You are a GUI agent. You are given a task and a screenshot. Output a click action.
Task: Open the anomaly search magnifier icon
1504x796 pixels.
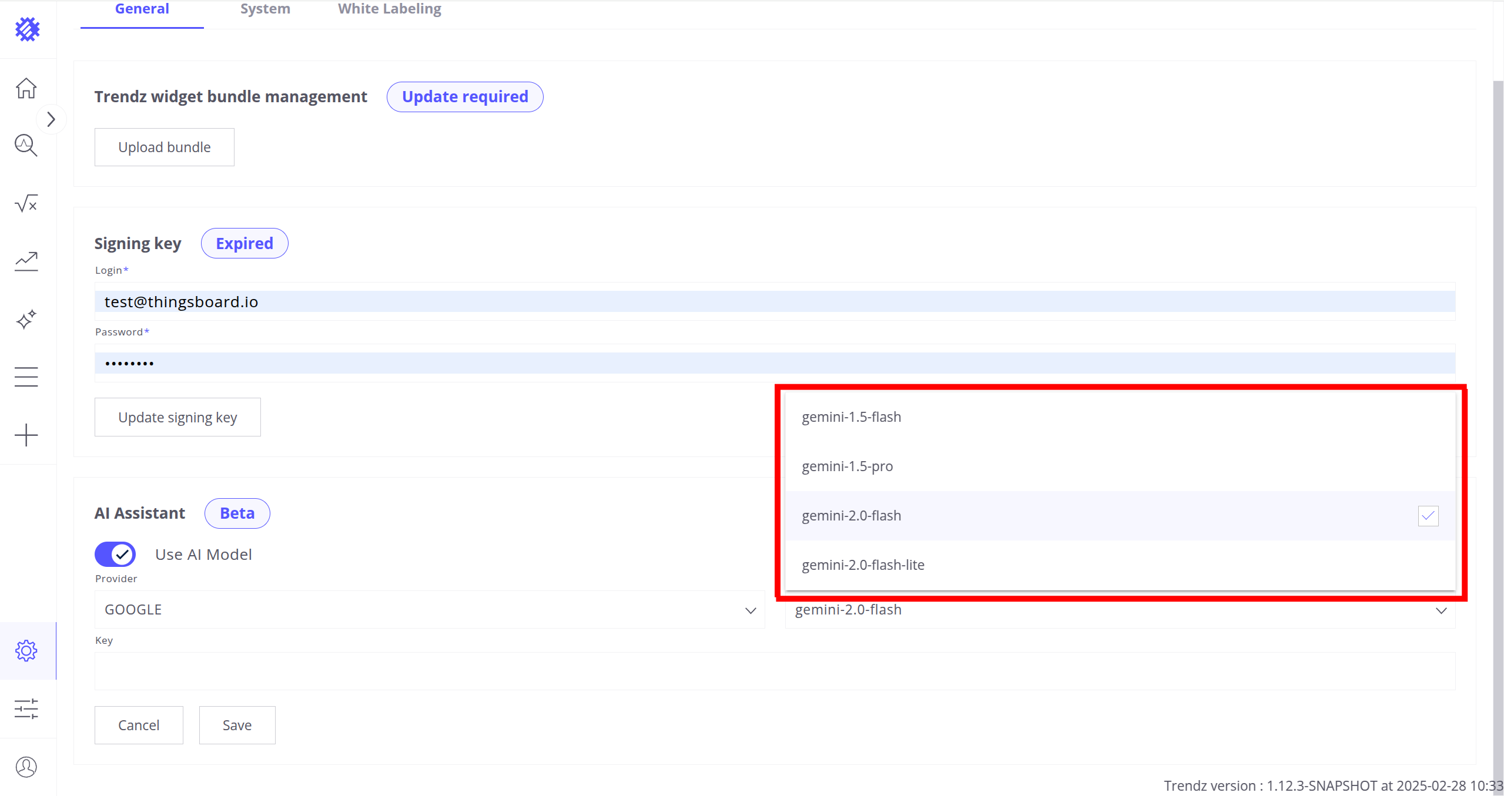click(26, 145)
